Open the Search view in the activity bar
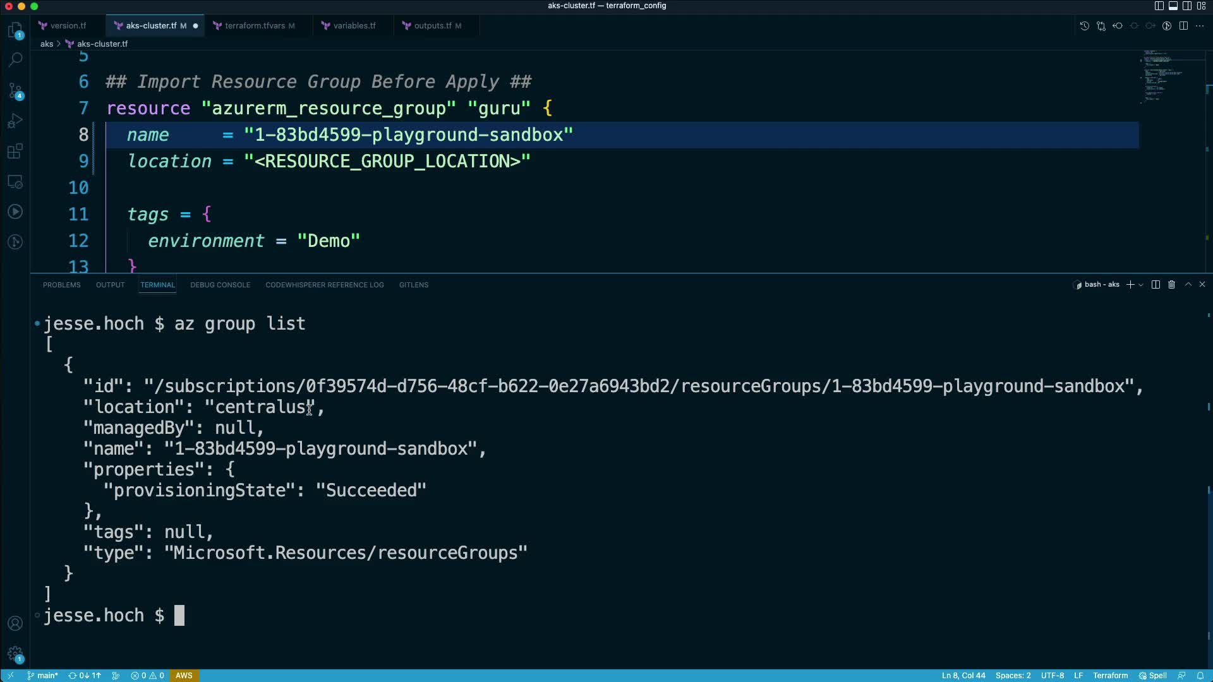The width and height of the screenshot is (1213, 682). click(15, 59)
